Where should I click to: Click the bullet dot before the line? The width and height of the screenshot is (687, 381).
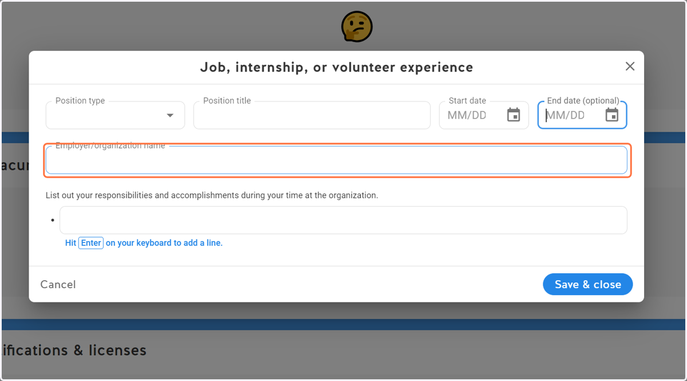click(53, 221)
